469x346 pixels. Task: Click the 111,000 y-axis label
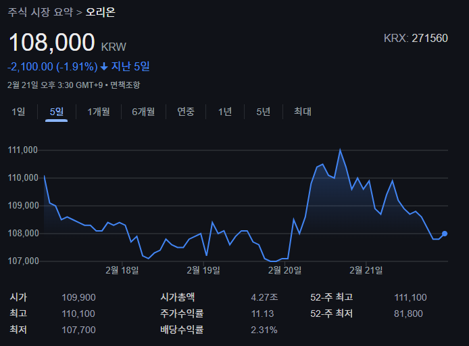[23, 150]
